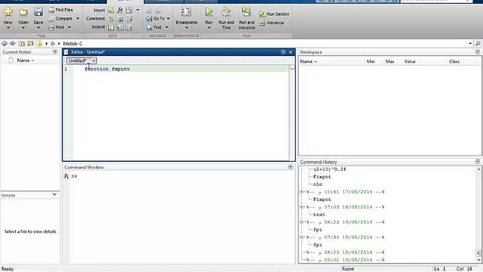The image size is (483, 272).
Task: Expand the Find dropdown arrow
Action: [x=167, y=27]
